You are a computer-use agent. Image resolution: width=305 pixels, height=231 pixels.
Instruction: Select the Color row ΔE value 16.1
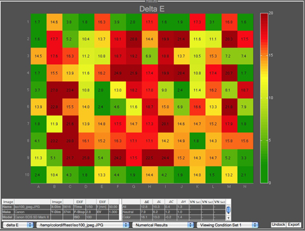click(147, 217)
